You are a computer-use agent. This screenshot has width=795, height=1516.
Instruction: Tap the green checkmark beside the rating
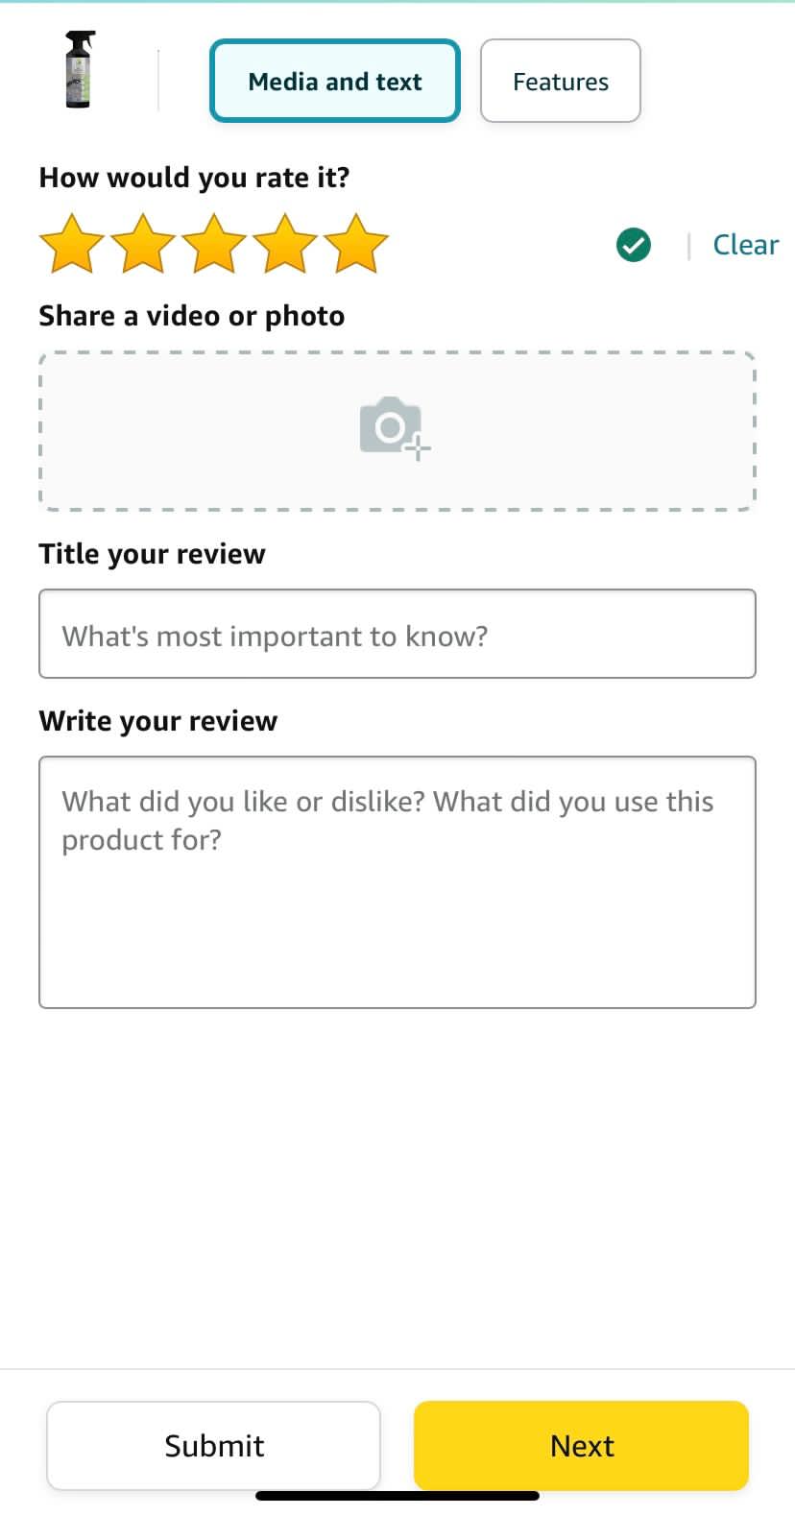click(x=634, y=245)
